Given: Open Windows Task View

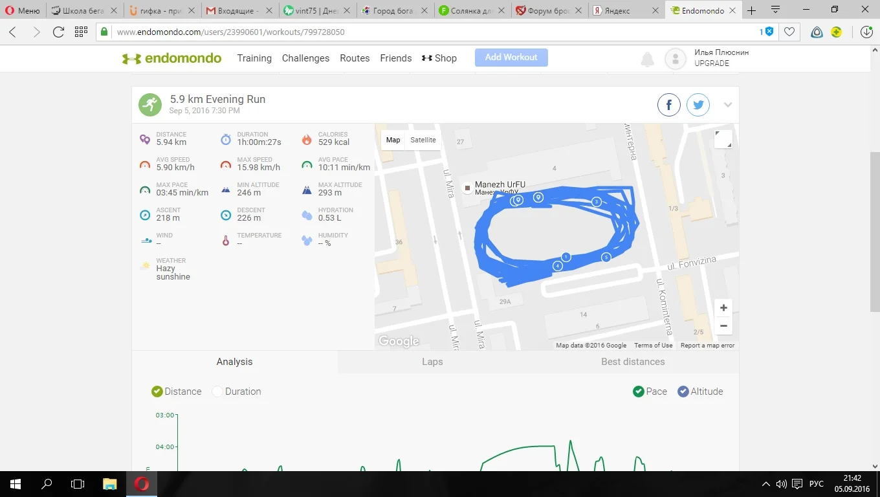Looking at the screenshot, I should (78, 484).
